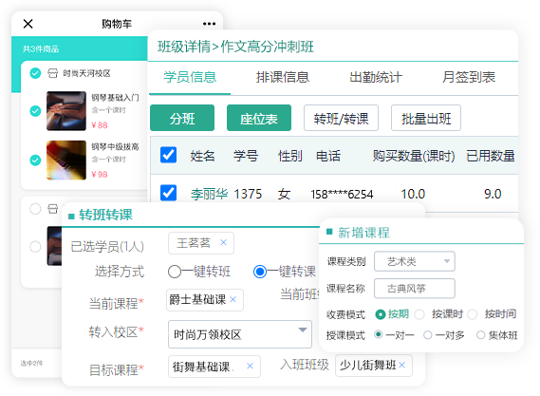
Task: Remove 爵士基础课 from current course field
Action: pos(233,299)
